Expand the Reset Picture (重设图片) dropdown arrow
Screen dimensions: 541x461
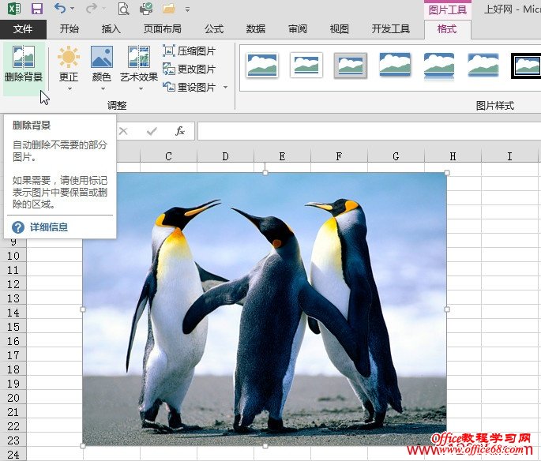(225, 88)
